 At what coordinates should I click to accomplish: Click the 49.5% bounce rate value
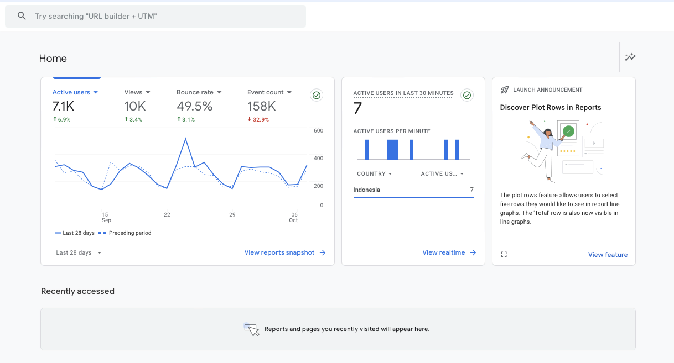(x=195, y=106)
